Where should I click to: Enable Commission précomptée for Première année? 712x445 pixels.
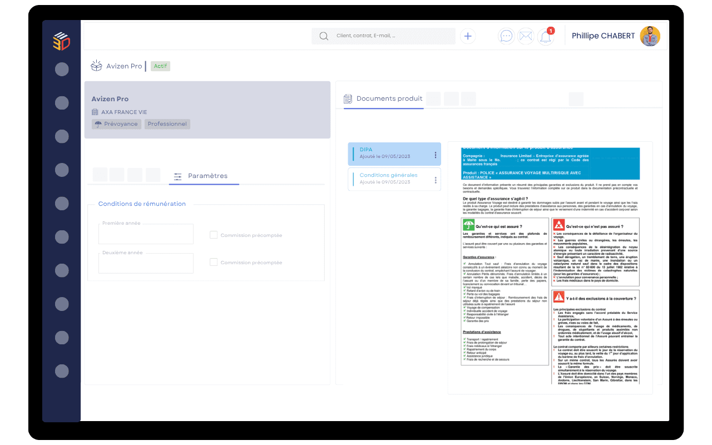214,235
